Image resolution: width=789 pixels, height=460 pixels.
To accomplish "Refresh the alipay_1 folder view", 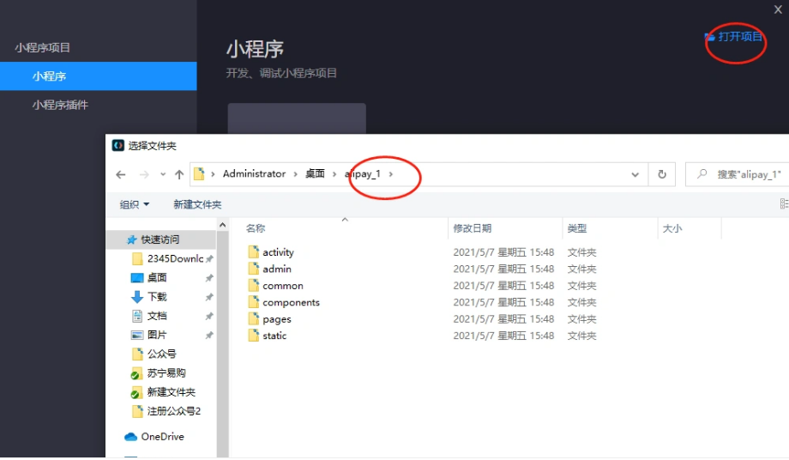I will (661, 174).
